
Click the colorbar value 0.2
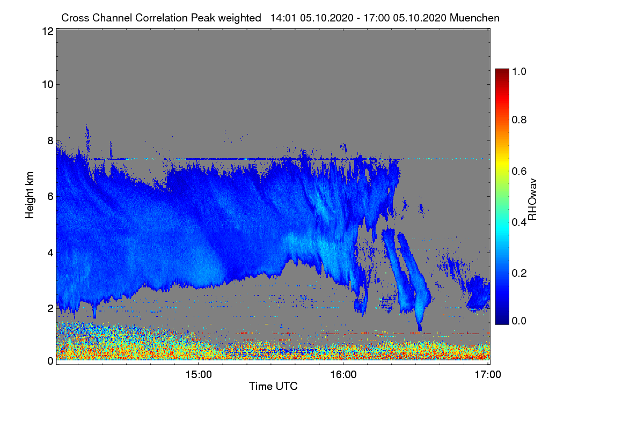(519, 272)
